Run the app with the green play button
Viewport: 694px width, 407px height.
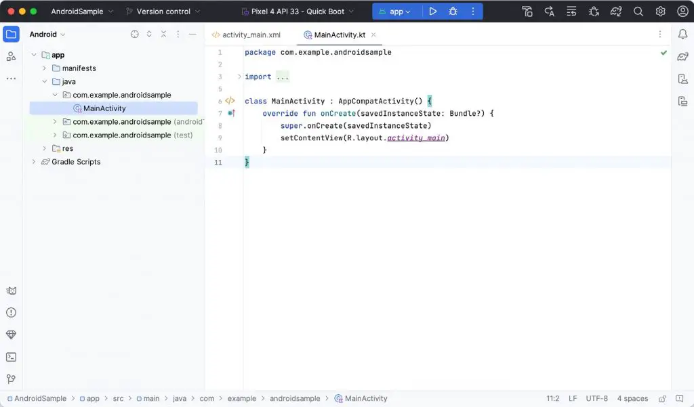[432, 11]
